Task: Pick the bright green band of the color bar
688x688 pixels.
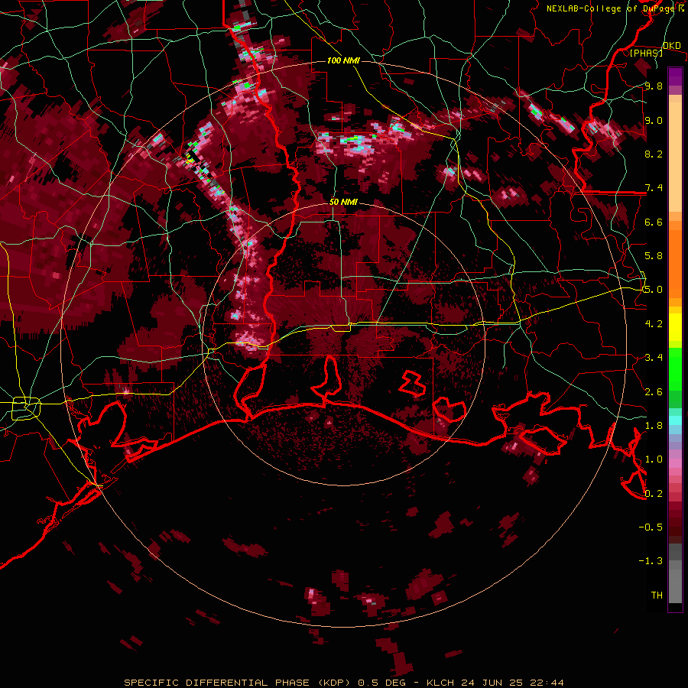Action: tap(675, 370)
